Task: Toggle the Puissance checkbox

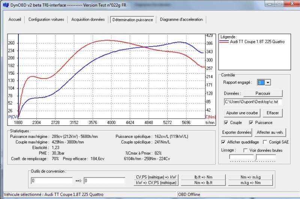Action: tap(251, 123)
